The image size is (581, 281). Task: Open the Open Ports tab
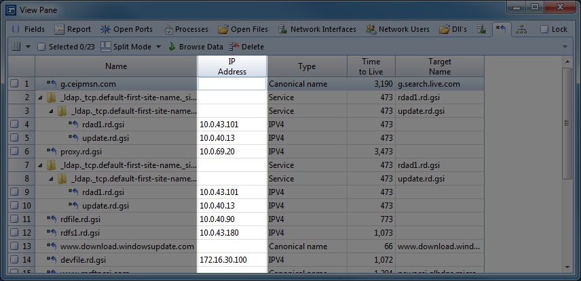click(127, 29)
